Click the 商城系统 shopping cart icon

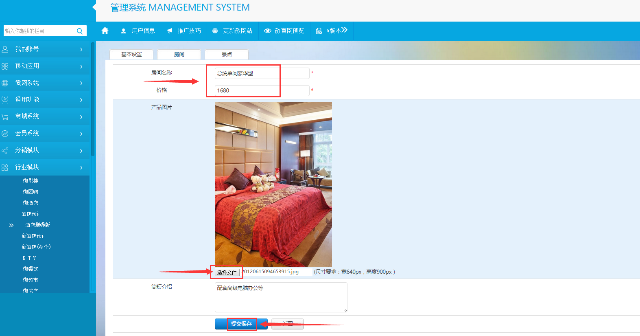(5, 117)
